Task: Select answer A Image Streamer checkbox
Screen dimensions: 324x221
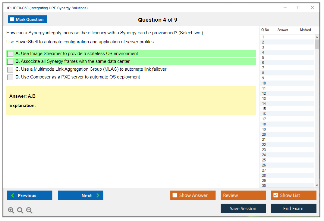Action: (x=10, y=54)
